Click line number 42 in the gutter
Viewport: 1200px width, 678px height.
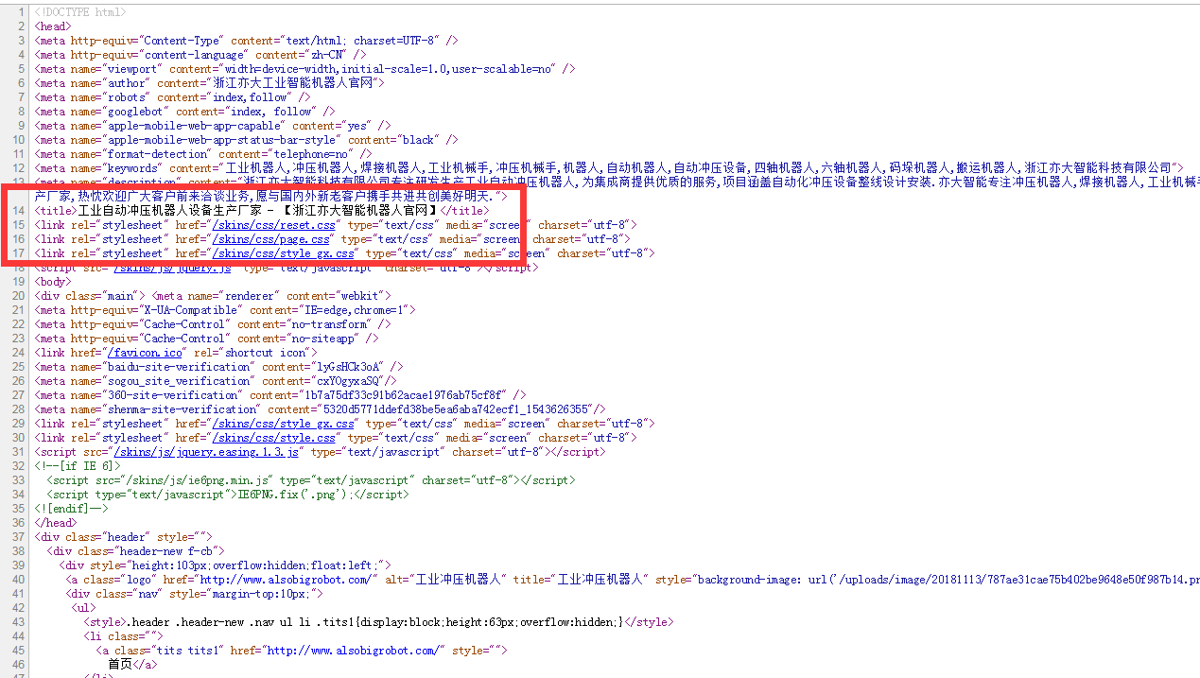point(19,608)
